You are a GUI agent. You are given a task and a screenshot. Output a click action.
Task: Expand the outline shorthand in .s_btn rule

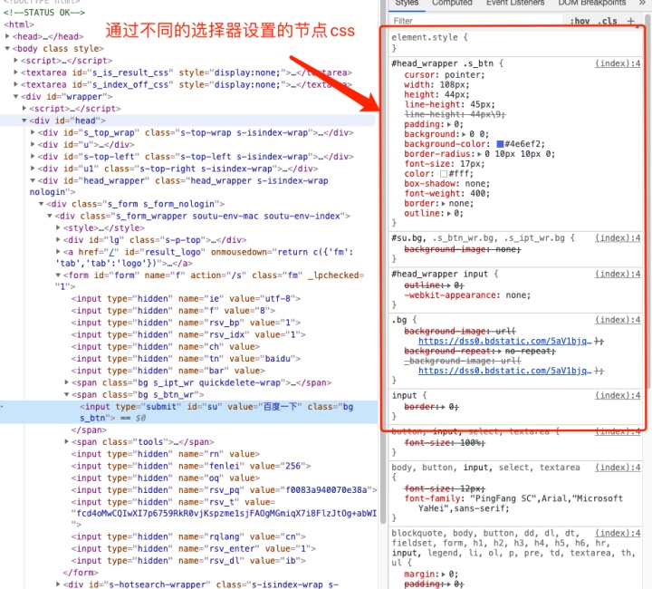pos(449,213)
